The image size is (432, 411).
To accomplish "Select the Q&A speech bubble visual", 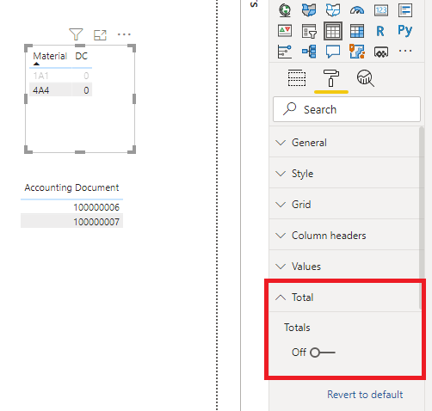I will point(333,52).
